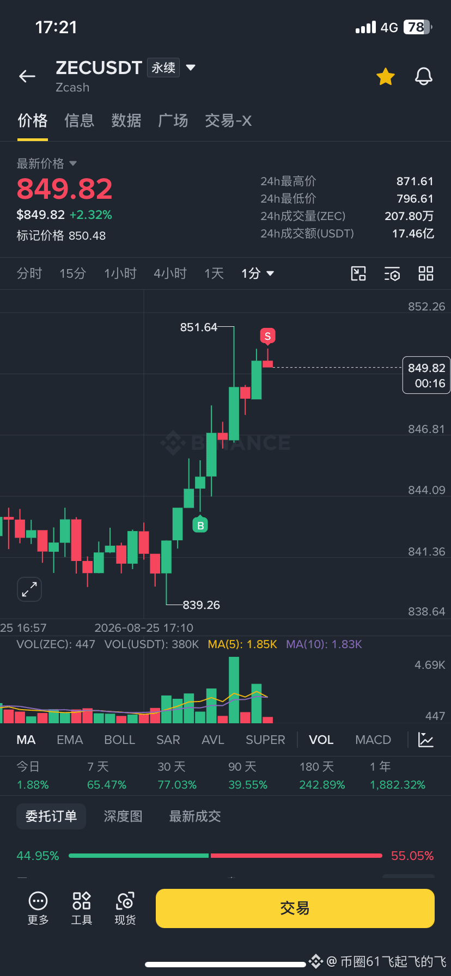Open the 工具 tools icon
The width and height of the screenshot is (451, 976).
pyautogui.click(x=82, y=908)
